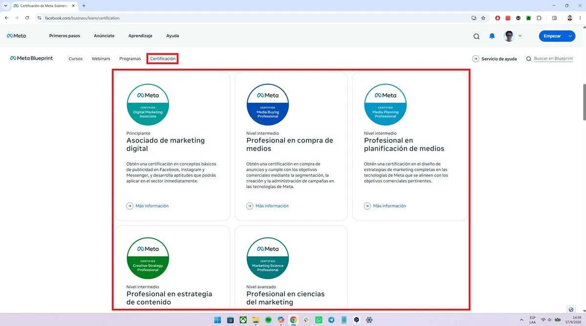Open the Extensions puzzle icon
586x326 pixels.
point(539,18)
